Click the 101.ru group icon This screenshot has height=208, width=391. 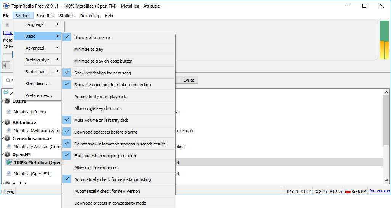(x=8, y=101)
